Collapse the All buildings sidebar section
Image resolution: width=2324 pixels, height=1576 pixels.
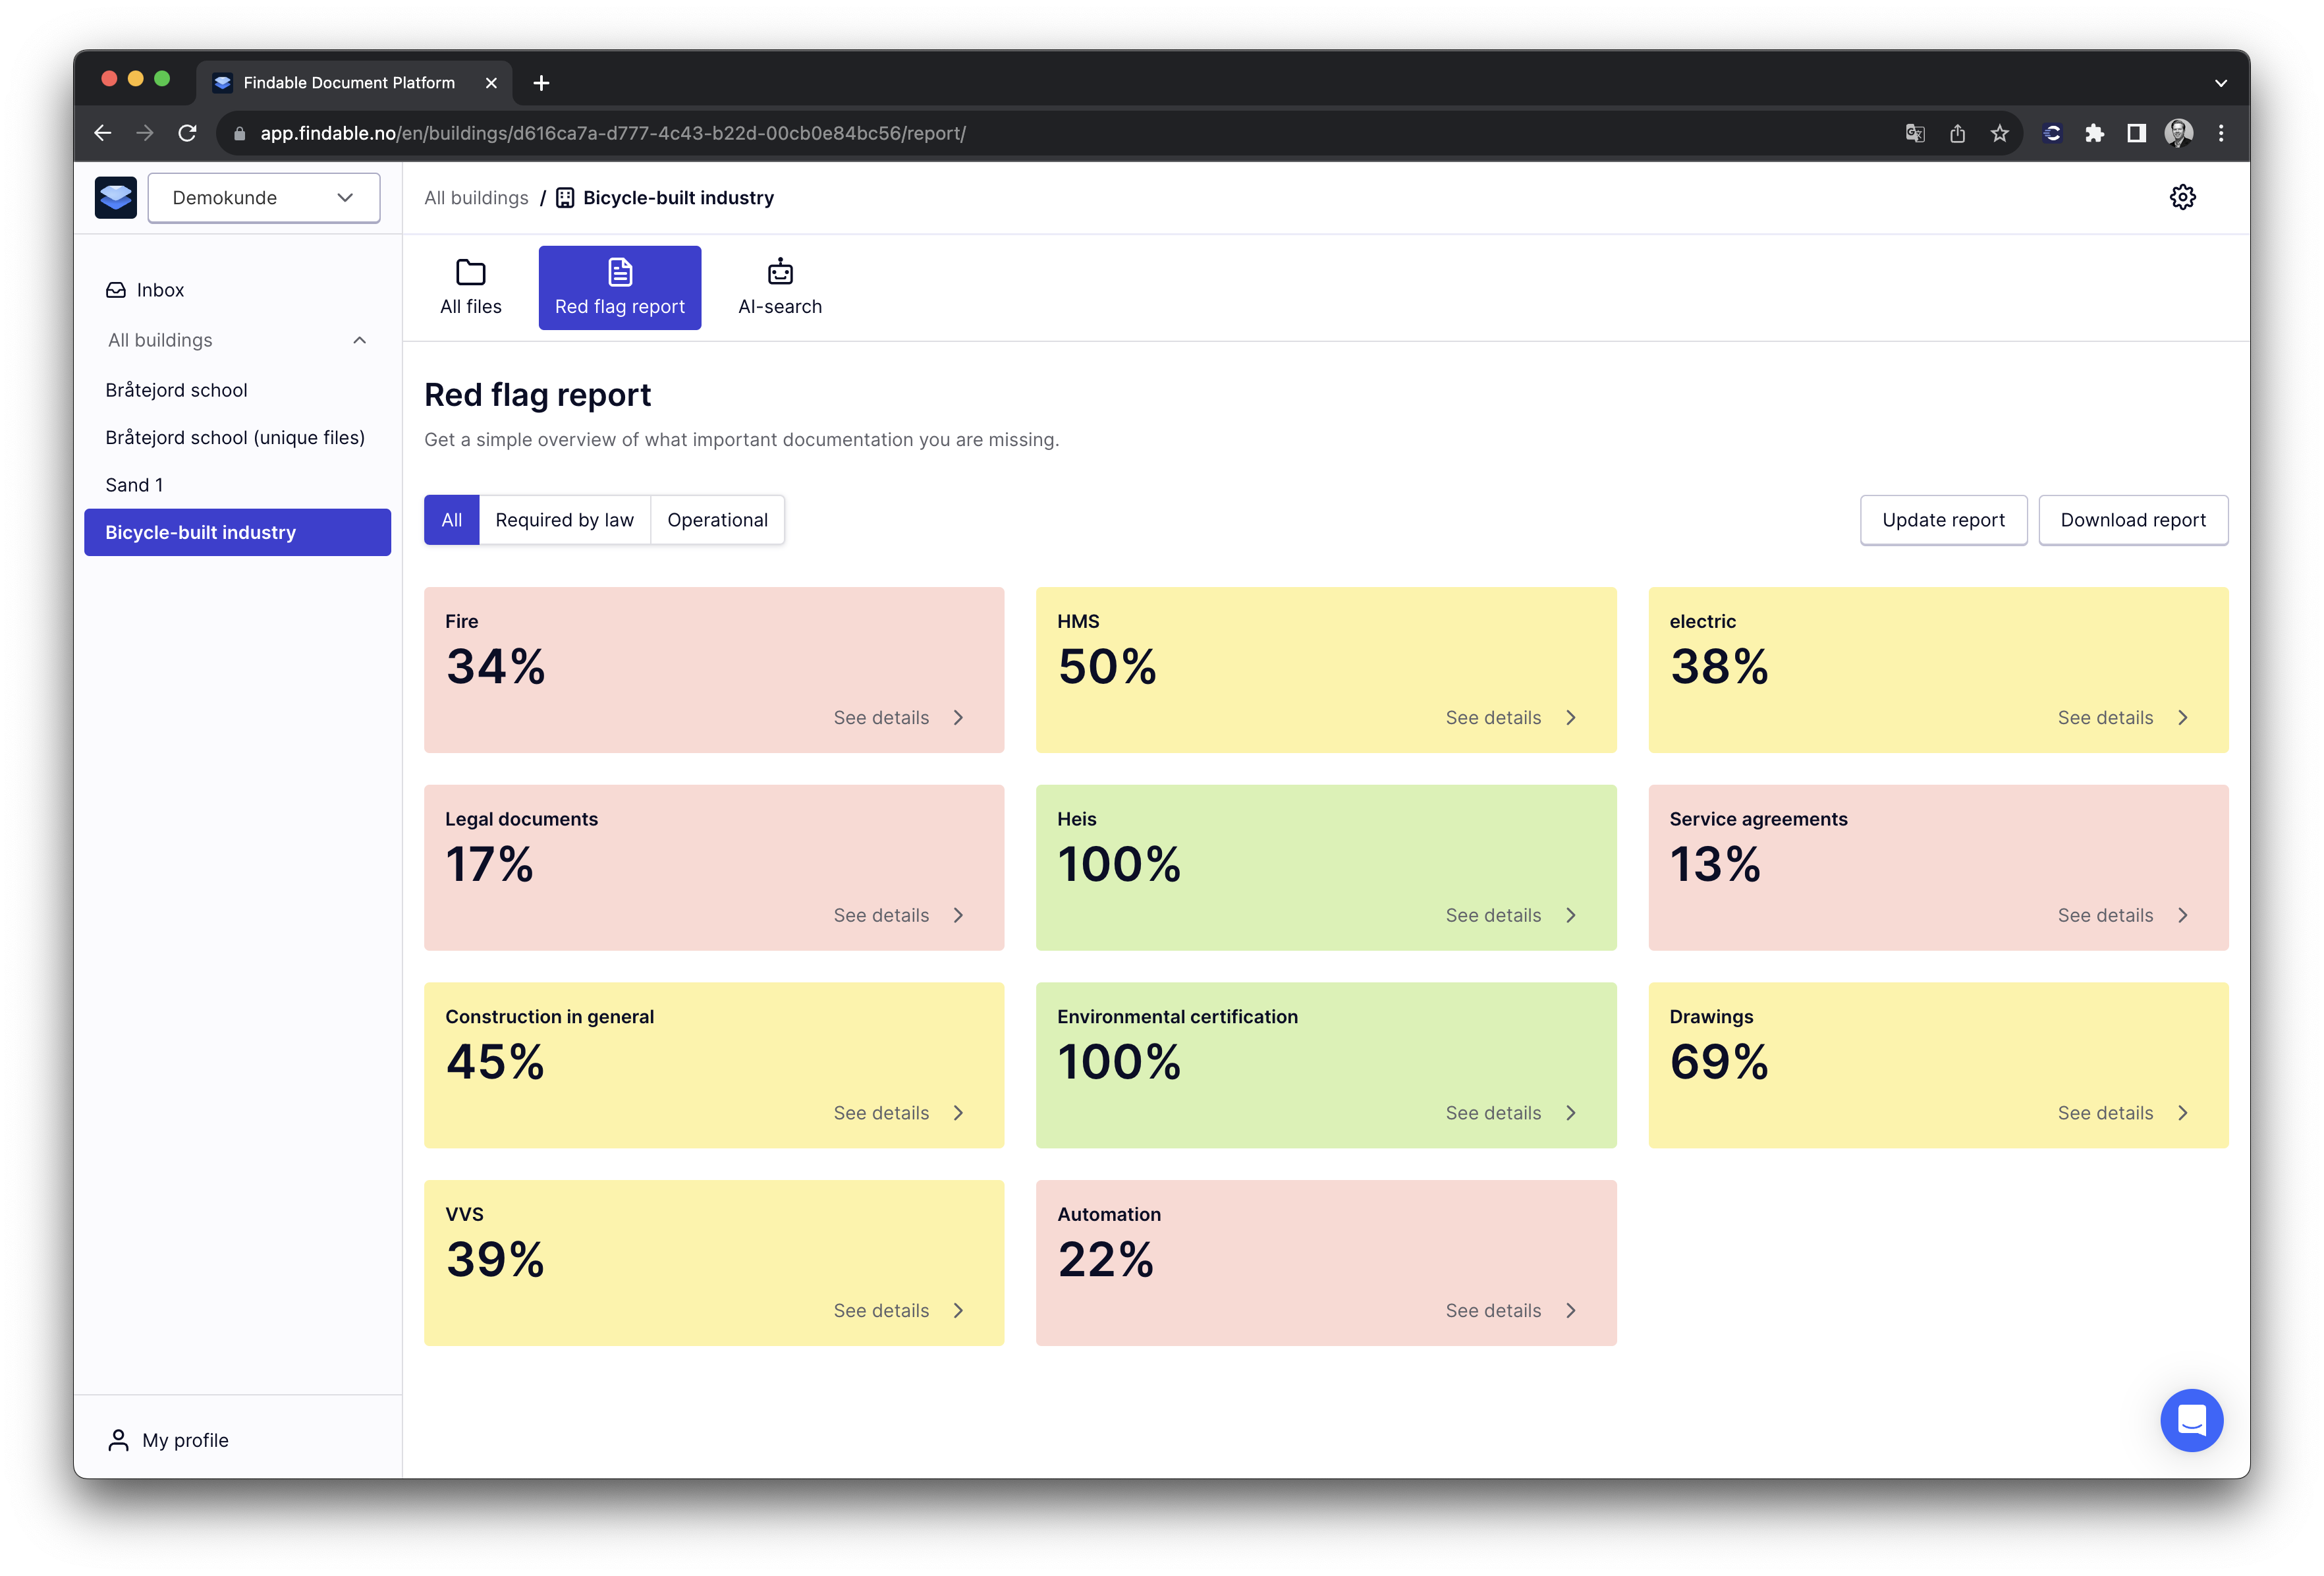click(x=359, y=340)
